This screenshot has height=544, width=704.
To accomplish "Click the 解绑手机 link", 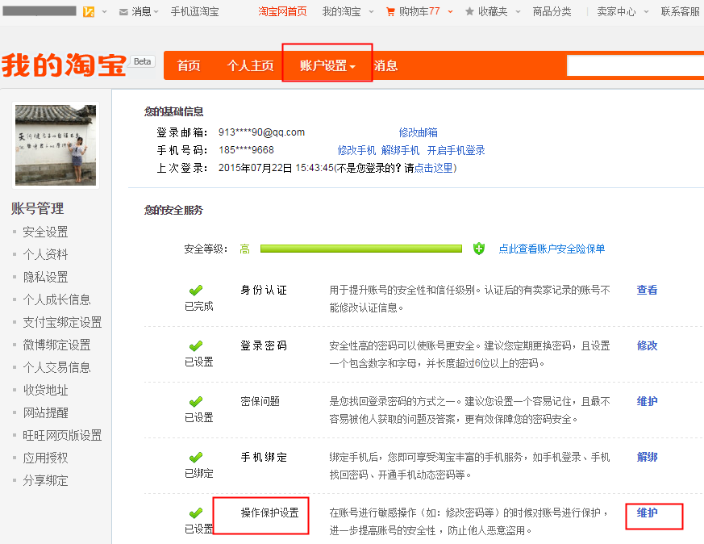I will [400, 150].
